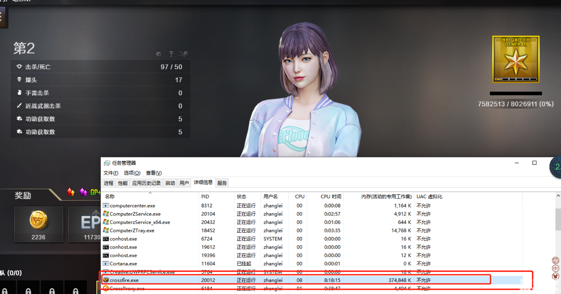
Task: Click the gold coin reward showing 2236
Action: pyautogui.click(x=38, y=224)
